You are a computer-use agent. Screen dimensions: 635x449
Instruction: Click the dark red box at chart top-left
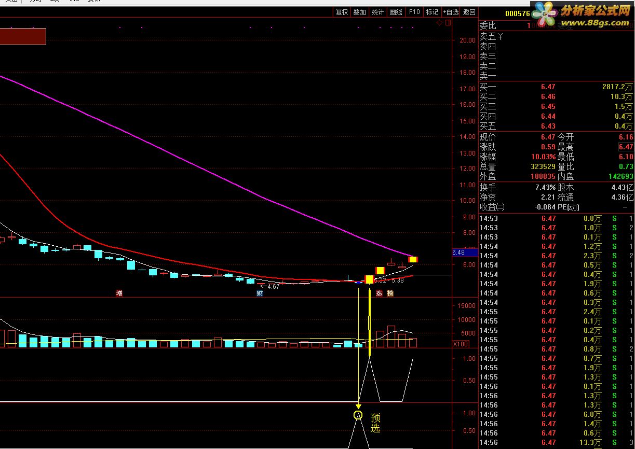point(23,36)
